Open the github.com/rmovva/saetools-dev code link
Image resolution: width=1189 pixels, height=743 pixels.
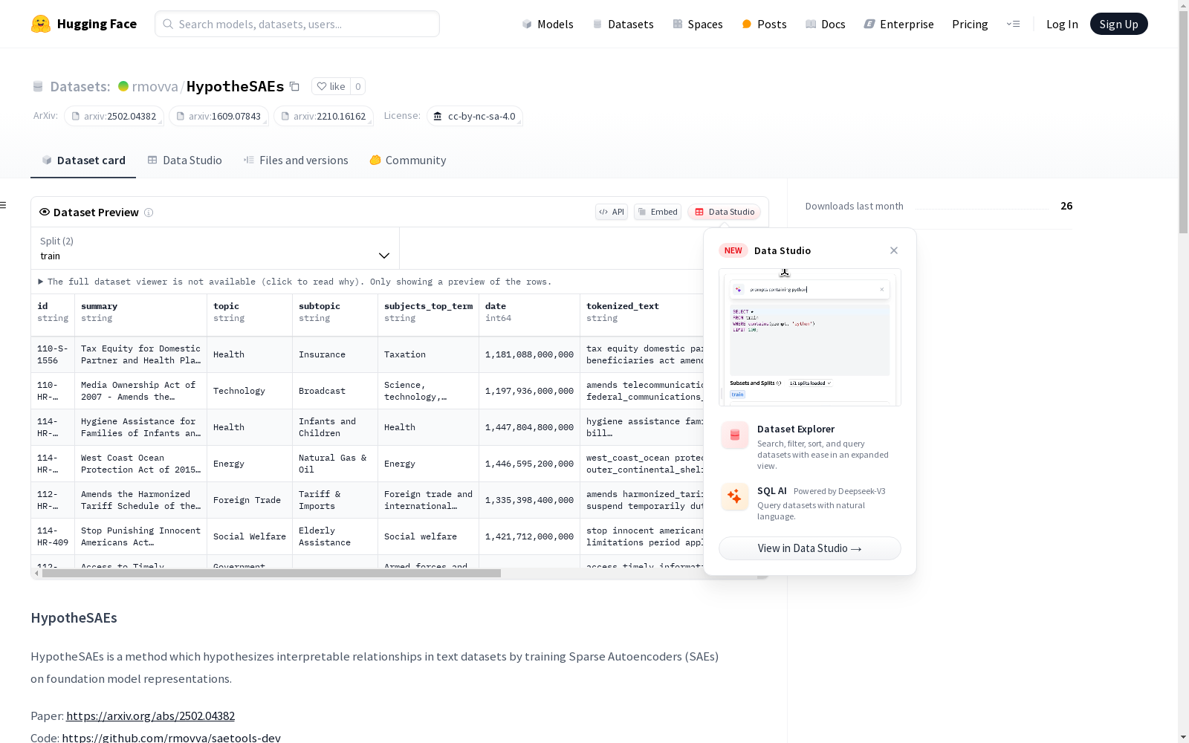(x=171, y=738)
